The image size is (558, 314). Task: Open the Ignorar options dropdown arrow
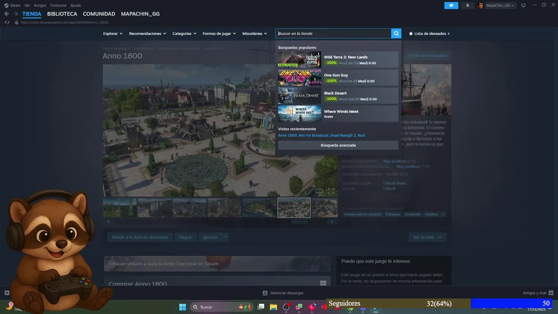pos(225,237)
